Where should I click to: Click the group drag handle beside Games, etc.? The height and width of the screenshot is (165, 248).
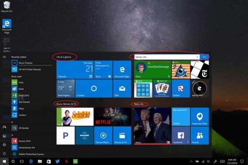point(205,57)
